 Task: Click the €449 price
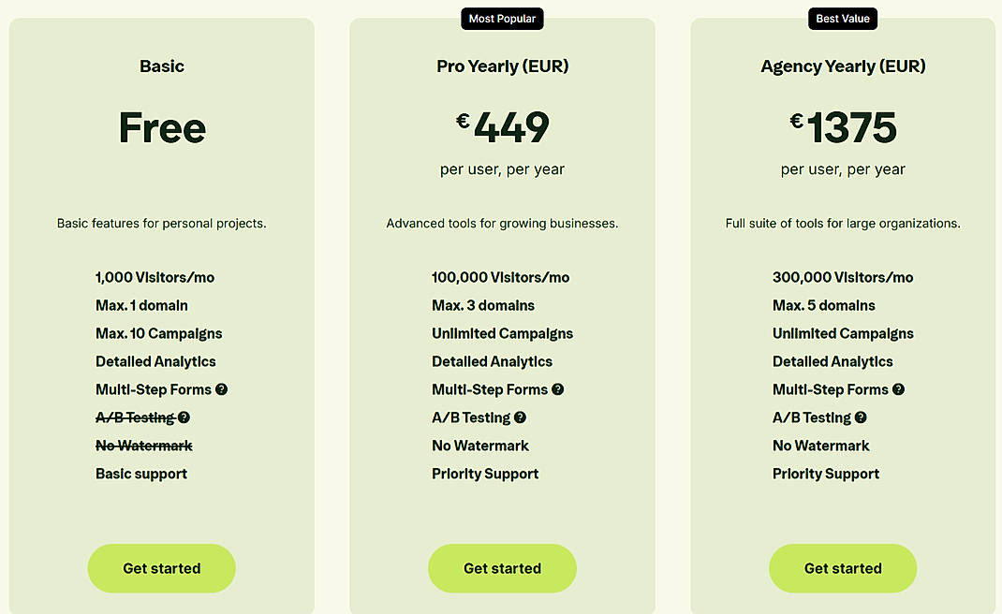coord(502,124)
